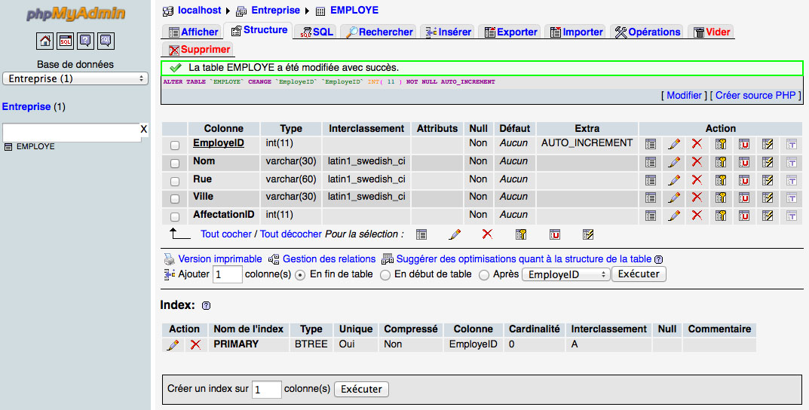Open help icon next to Index heading
The image size is (809, 410).
click(207, 305)
